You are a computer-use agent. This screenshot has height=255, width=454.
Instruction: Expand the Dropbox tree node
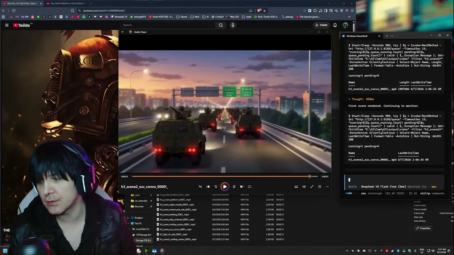(128, 218)
